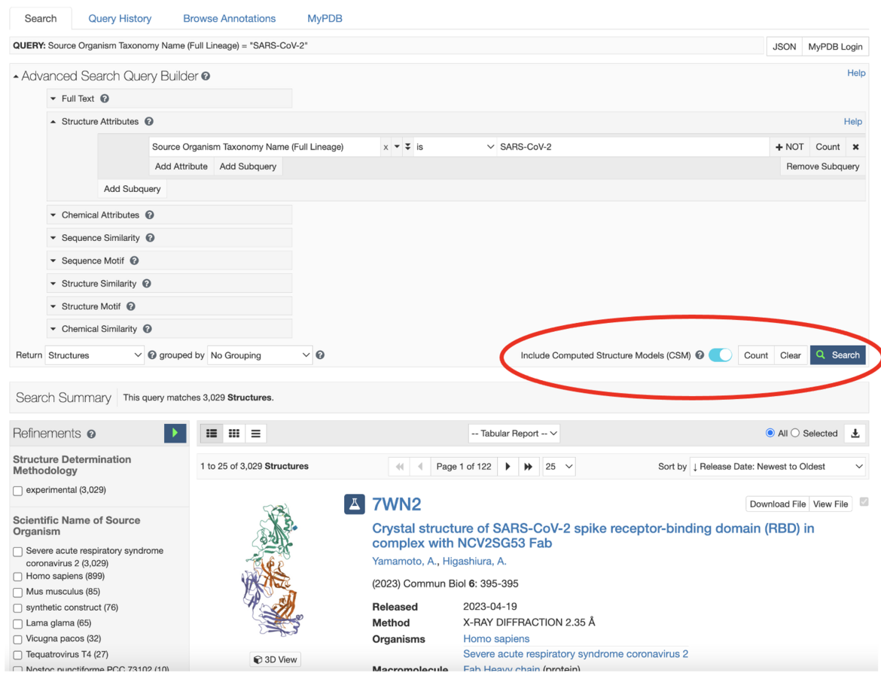Open the 7WN2 structure entry link
The height and width of the screenshot is (673, 881).
[x=397, y=504]
